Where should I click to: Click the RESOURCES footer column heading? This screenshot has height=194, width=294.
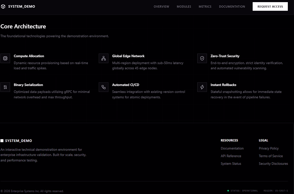point(229,140)
